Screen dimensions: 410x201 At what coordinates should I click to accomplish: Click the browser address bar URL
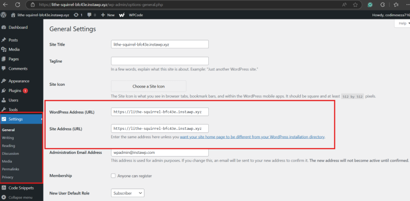coord(101,5)
